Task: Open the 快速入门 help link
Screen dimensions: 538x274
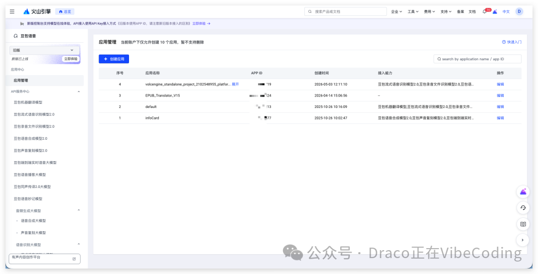Action: click(x=512, y=42)
